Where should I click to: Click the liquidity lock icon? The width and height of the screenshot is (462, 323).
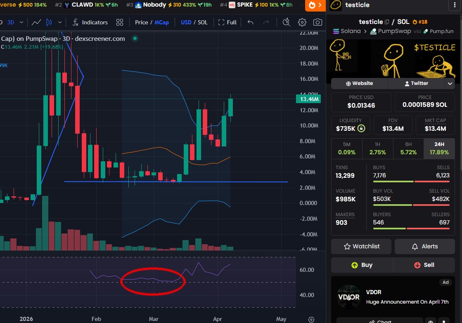362,129
